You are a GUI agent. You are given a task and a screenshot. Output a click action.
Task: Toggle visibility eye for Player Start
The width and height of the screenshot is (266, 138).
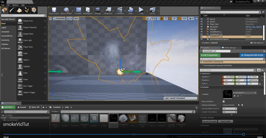201,24
